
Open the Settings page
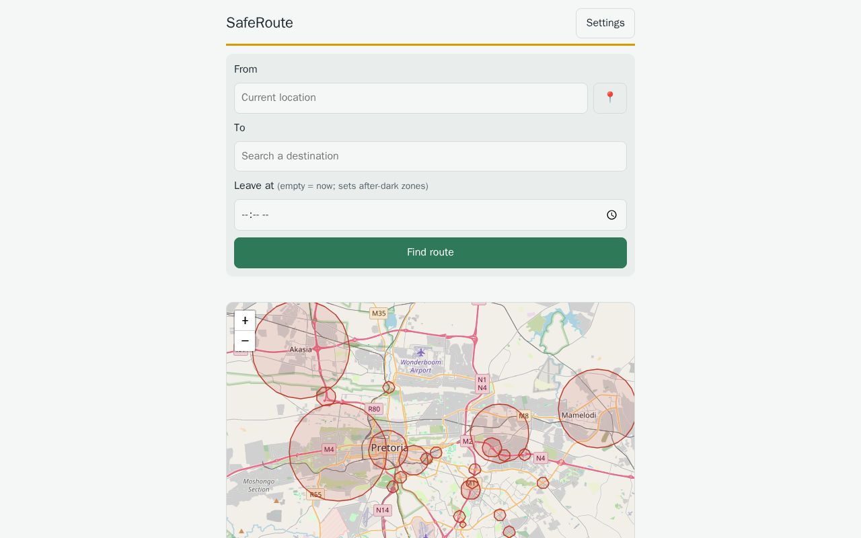(605, 23)
